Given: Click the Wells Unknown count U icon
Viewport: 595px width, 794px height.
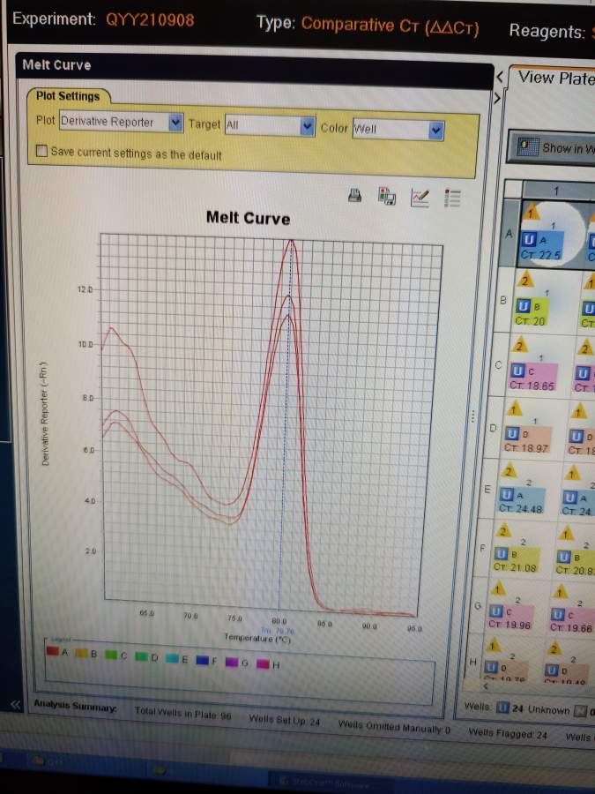Looking at the screenshot, I should (502, 708).
